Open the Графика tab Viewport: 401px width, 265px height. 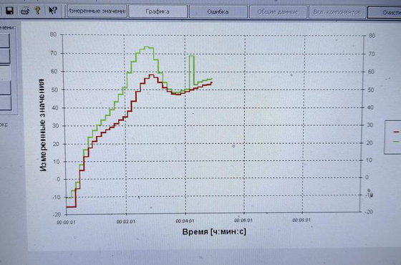158,11
